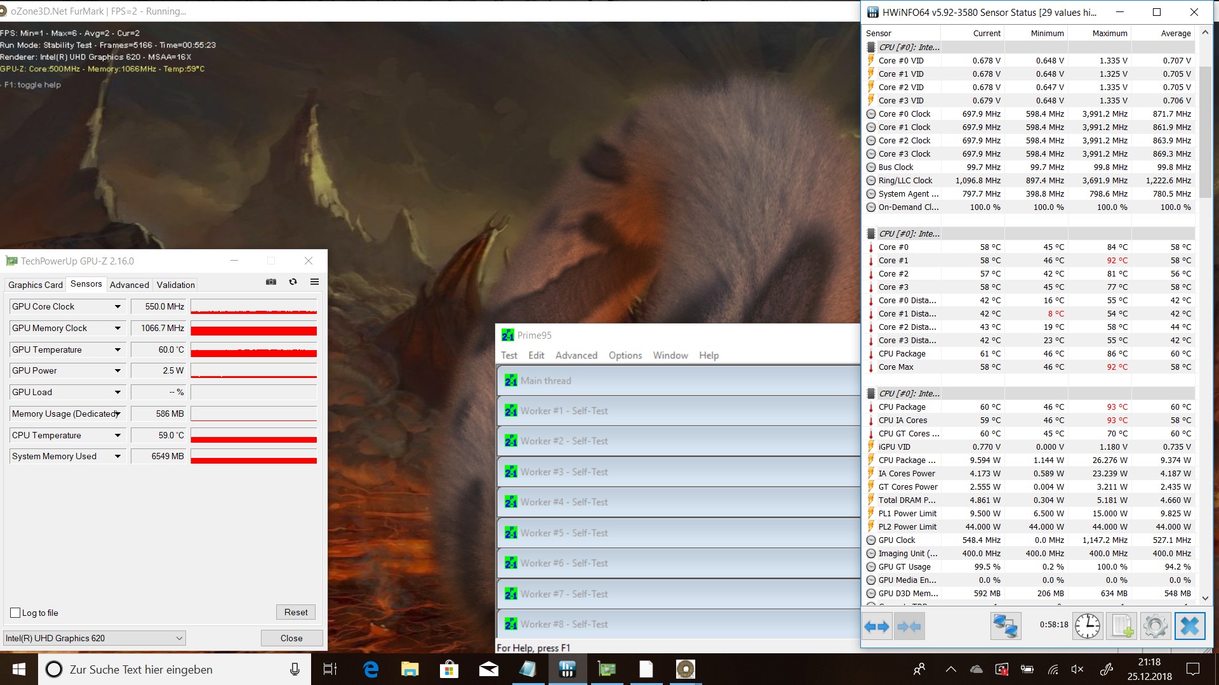Viewport: 1219px width, 685px height.
Task: Show hidden tray icons chevron
Action: click(x=951, y=669)
